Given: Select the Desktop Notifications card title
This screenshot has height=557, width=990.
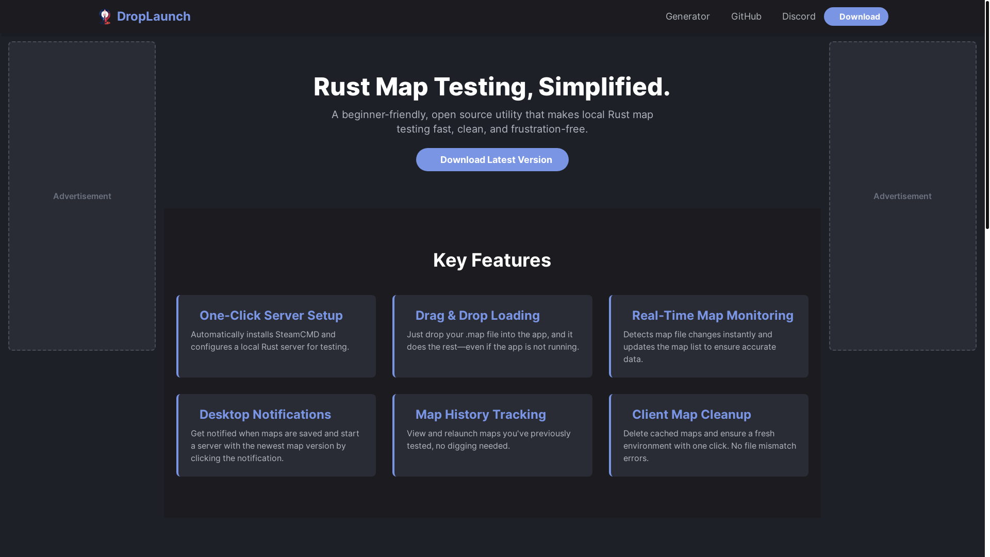Looking at the screenshot, I should [265, 414].
